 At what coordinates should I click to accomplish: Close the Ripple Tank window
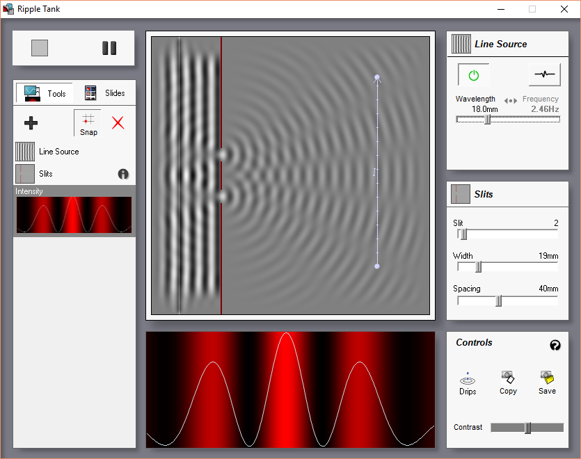pyautogui.click(x=564, y=9)
